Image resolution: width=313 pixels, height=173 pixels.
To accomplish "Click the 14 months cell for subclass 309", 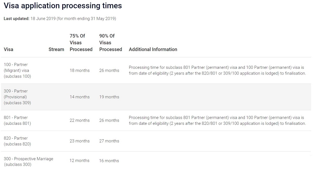I will click(x=80, y=97).
